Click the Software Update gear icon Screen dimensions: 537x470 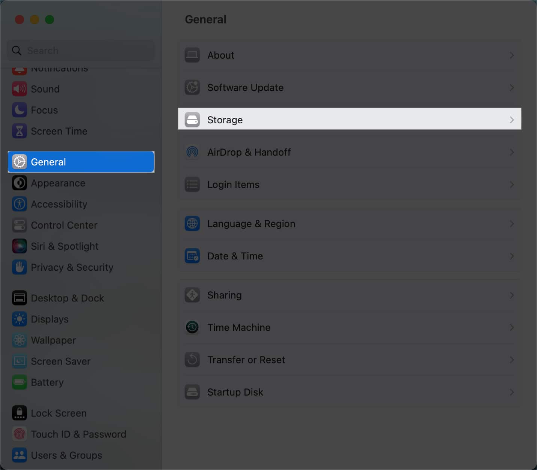(x=192, y=88)
